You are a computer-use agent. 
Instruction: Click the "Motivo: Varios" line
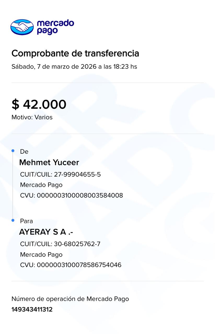(32, 117)
